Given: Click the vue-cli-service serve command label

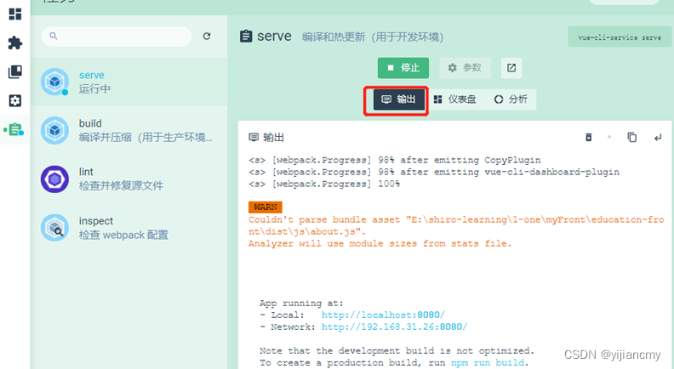Looking at the screenshot, I should coord(620,37).
